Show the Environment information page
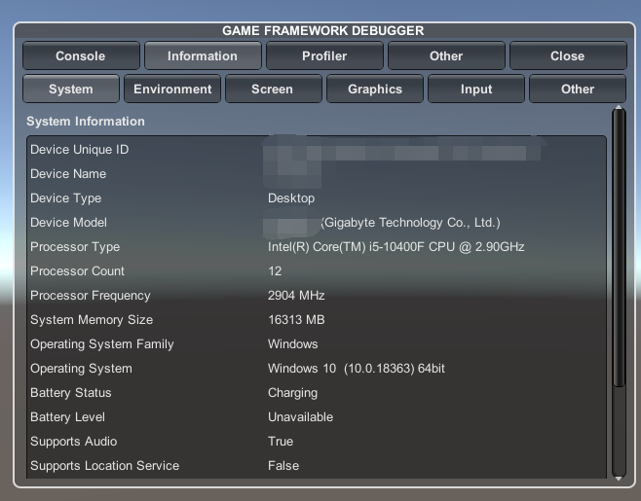The width and height of the screenshot is (641, 501). (172, 89)
